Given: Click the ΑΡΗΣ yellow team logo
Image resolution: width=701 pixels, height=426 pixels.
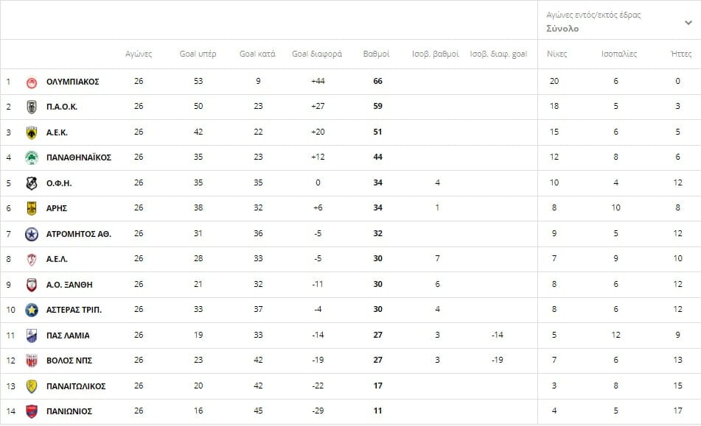Looking at the screenshot, I should coord(31,208).
